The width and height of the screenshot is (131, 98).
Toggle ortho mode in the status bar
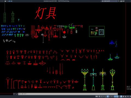(105, 96)
